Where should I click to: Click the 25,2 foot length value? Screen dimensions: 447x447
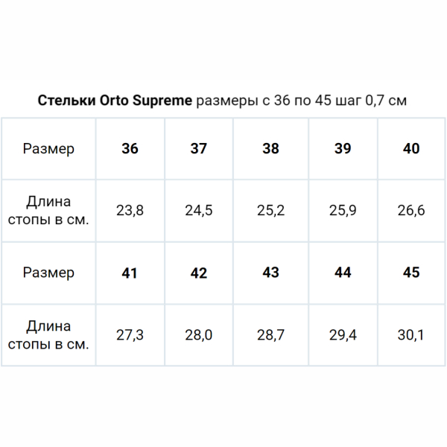click(x=270, y=210)
